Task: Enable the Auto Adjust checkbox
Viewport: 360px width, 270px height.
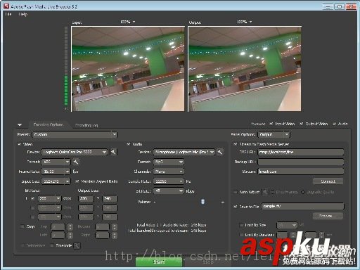Action: 236,192
